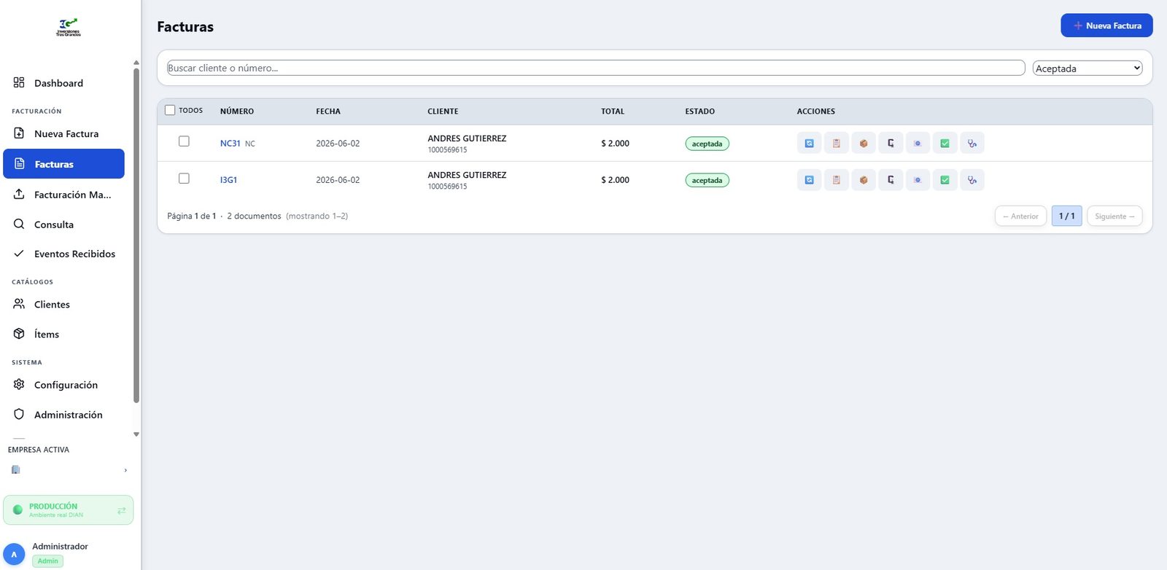Click the sidebar scroll-down arrow
Image resolution: width=1167 pixels, height=570 pixels.
click(x=136, y=434)
